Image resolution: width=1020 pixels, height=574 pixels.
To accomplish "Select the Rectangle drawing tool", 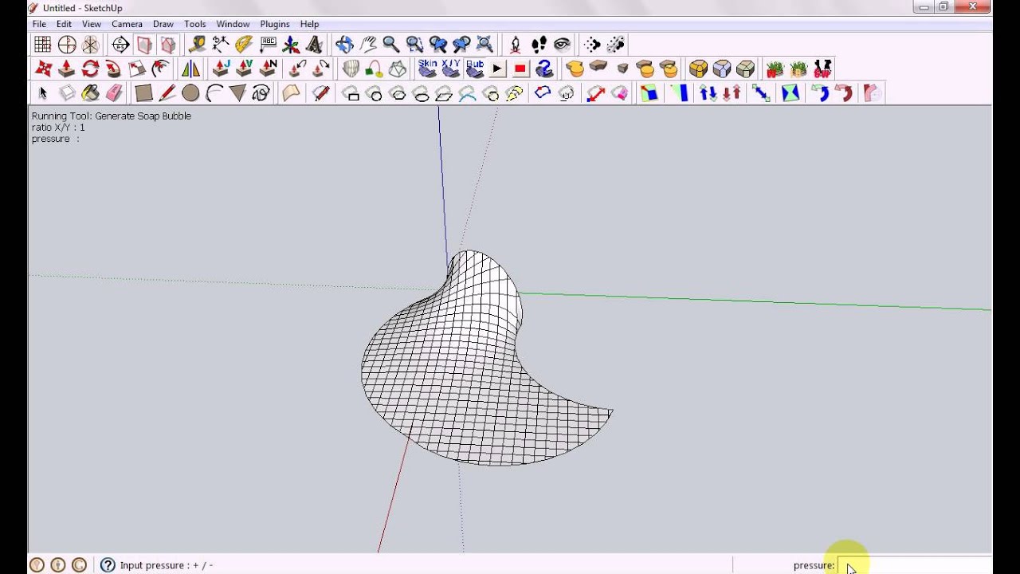I will click(x=143, y=93).
